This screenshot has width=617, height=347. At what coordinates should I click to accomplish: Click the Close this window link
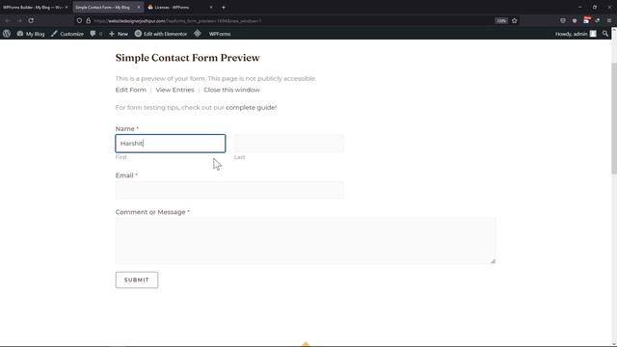coord(231,90)
